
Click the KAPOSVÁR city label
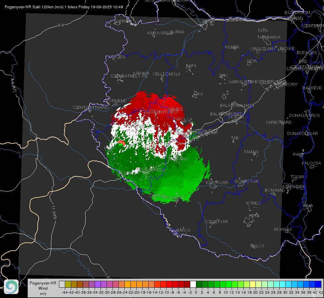[x=217, y=182]
